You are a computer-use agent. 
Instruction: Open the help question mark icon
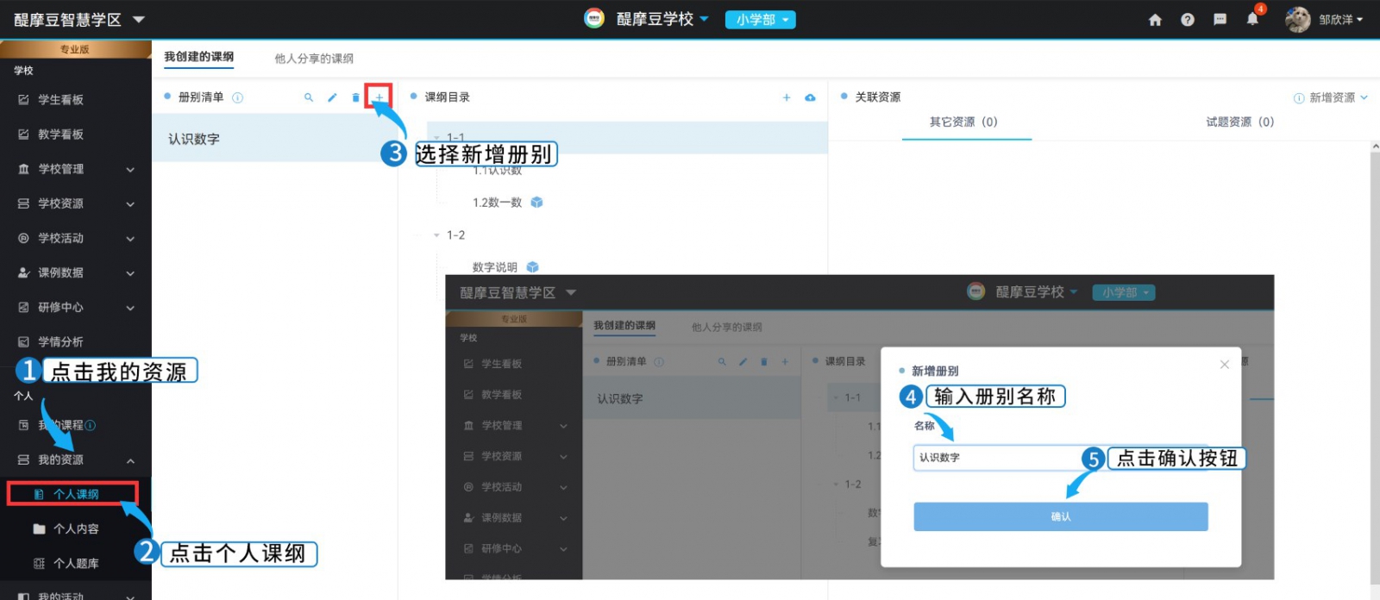click(1188, 20)
